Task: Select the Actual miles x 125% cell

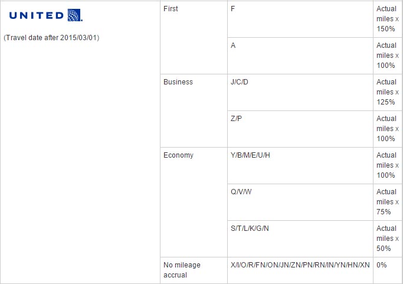Action: point(388,93)
